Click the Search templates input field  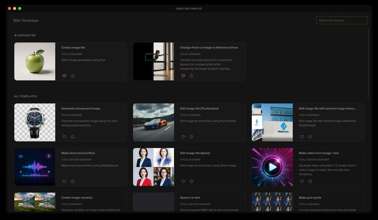[342, 20]
